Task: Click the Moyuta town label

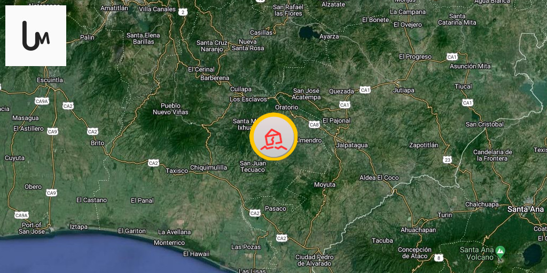Action: (325, 184)
